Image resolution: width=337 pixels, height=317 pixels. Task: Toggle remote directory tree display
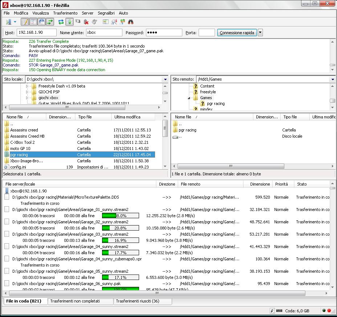42,22
